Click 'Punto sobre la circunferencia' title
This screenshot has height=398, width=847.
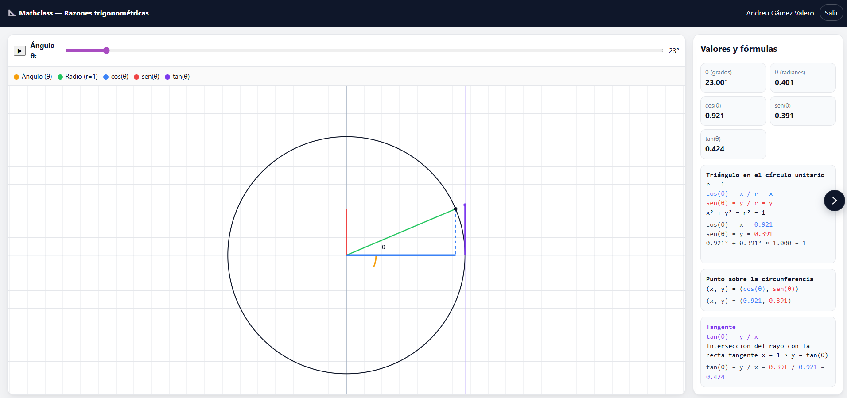[x=760, y=279]
